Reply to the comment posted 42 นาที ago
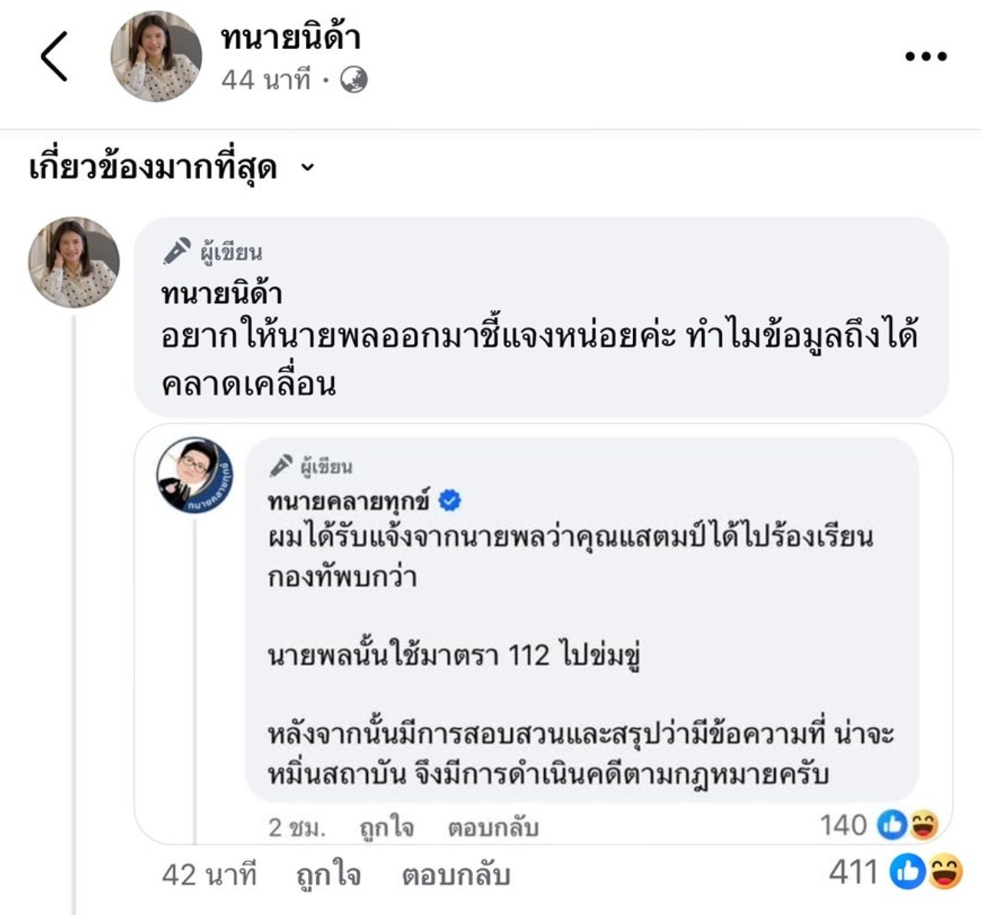The image size is (981, 915). pos(456,875)
